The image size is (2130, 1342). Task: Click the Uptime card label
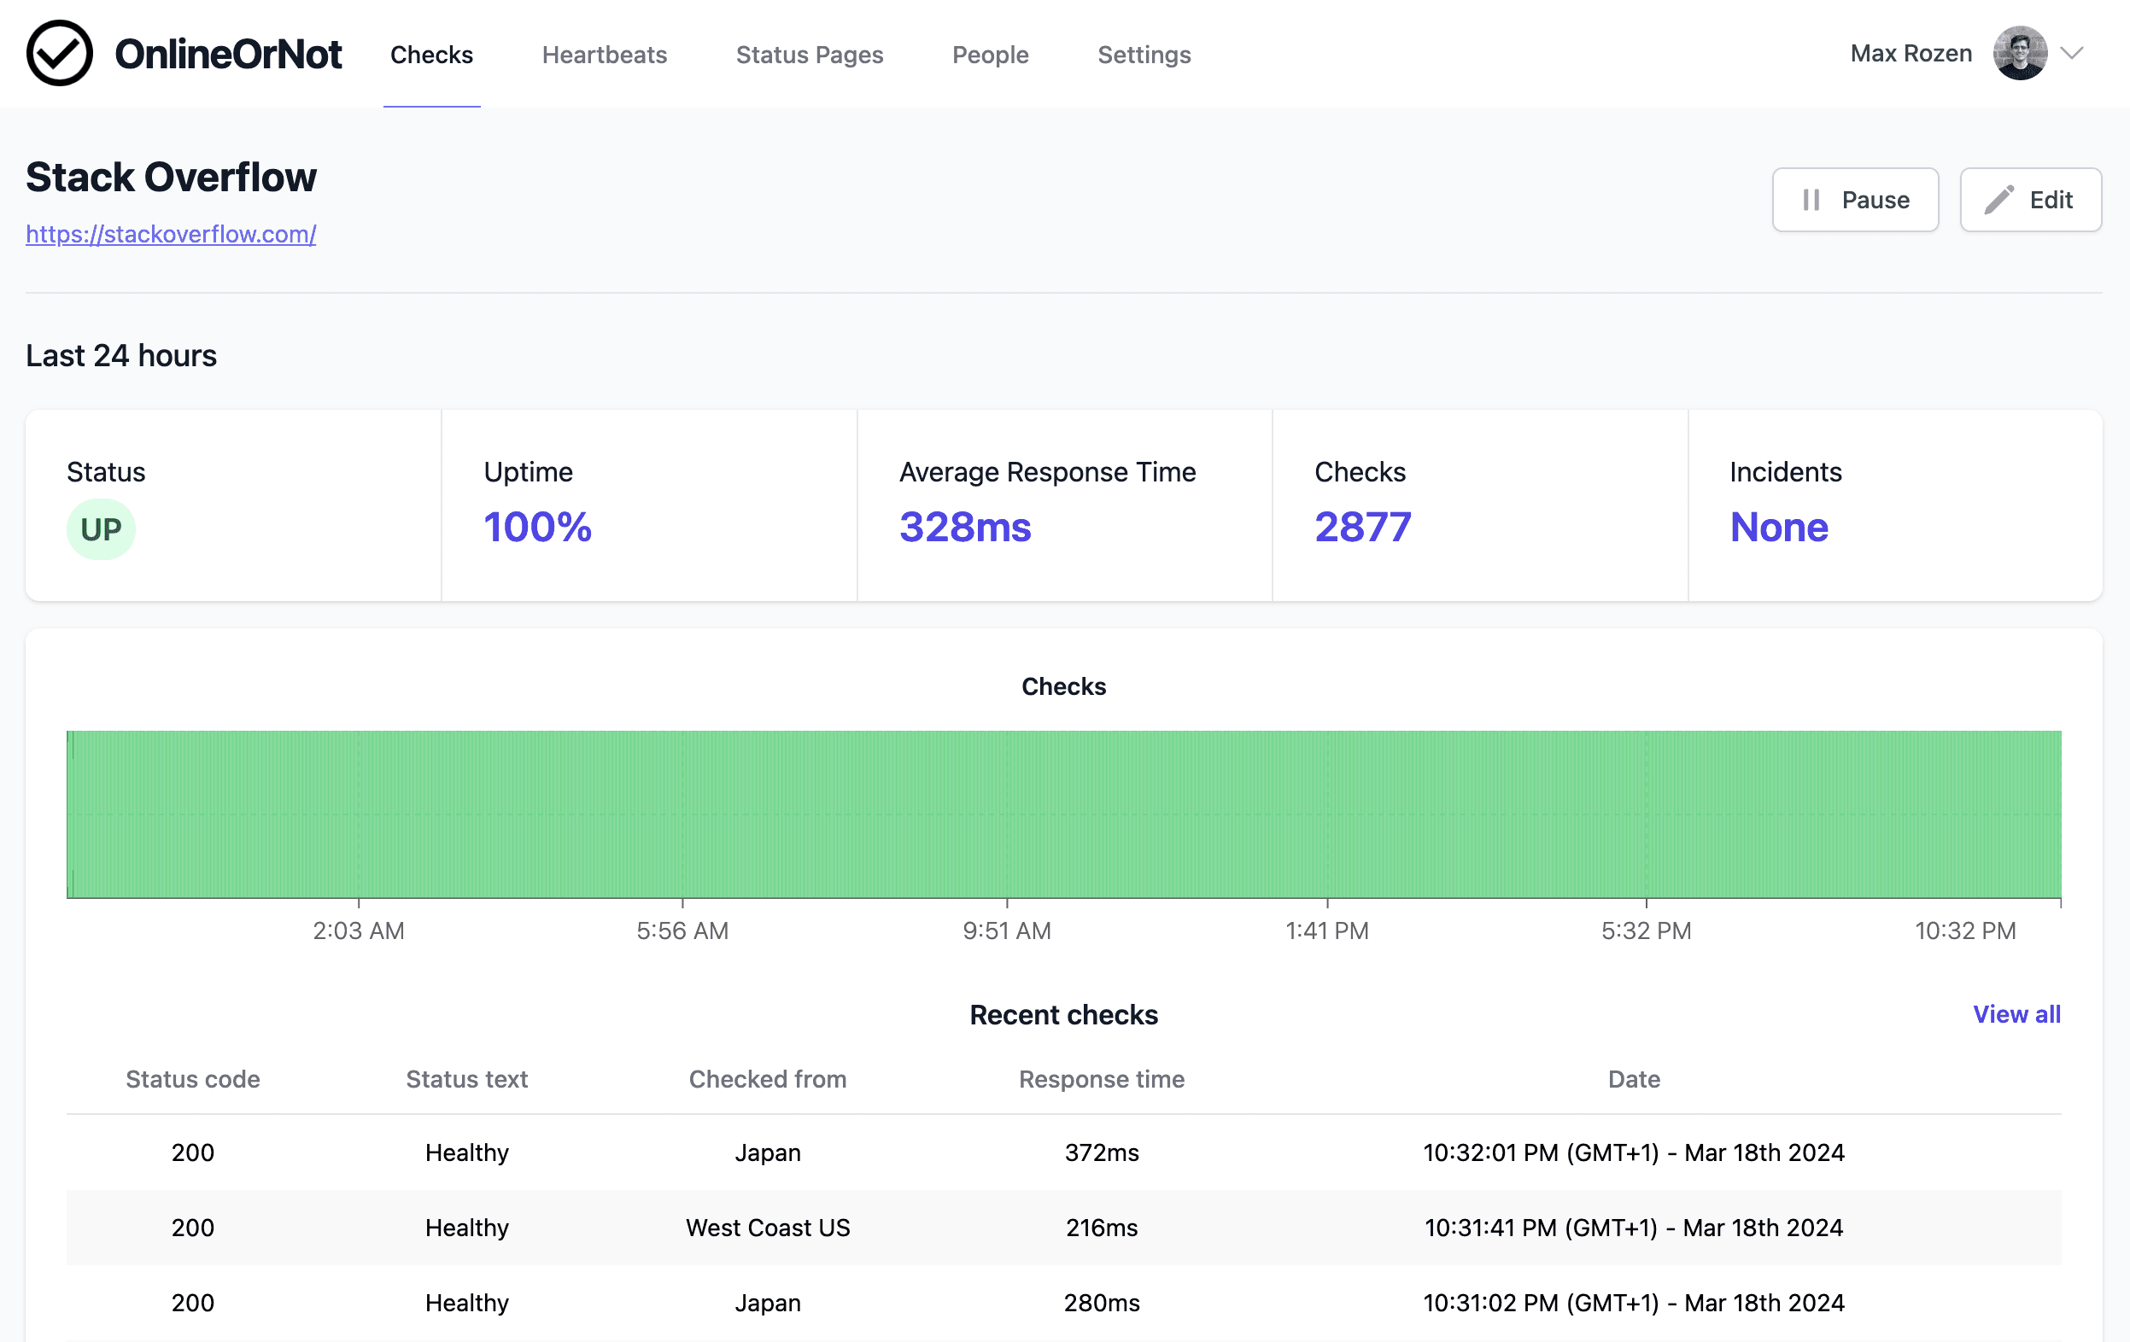(528, 472)
